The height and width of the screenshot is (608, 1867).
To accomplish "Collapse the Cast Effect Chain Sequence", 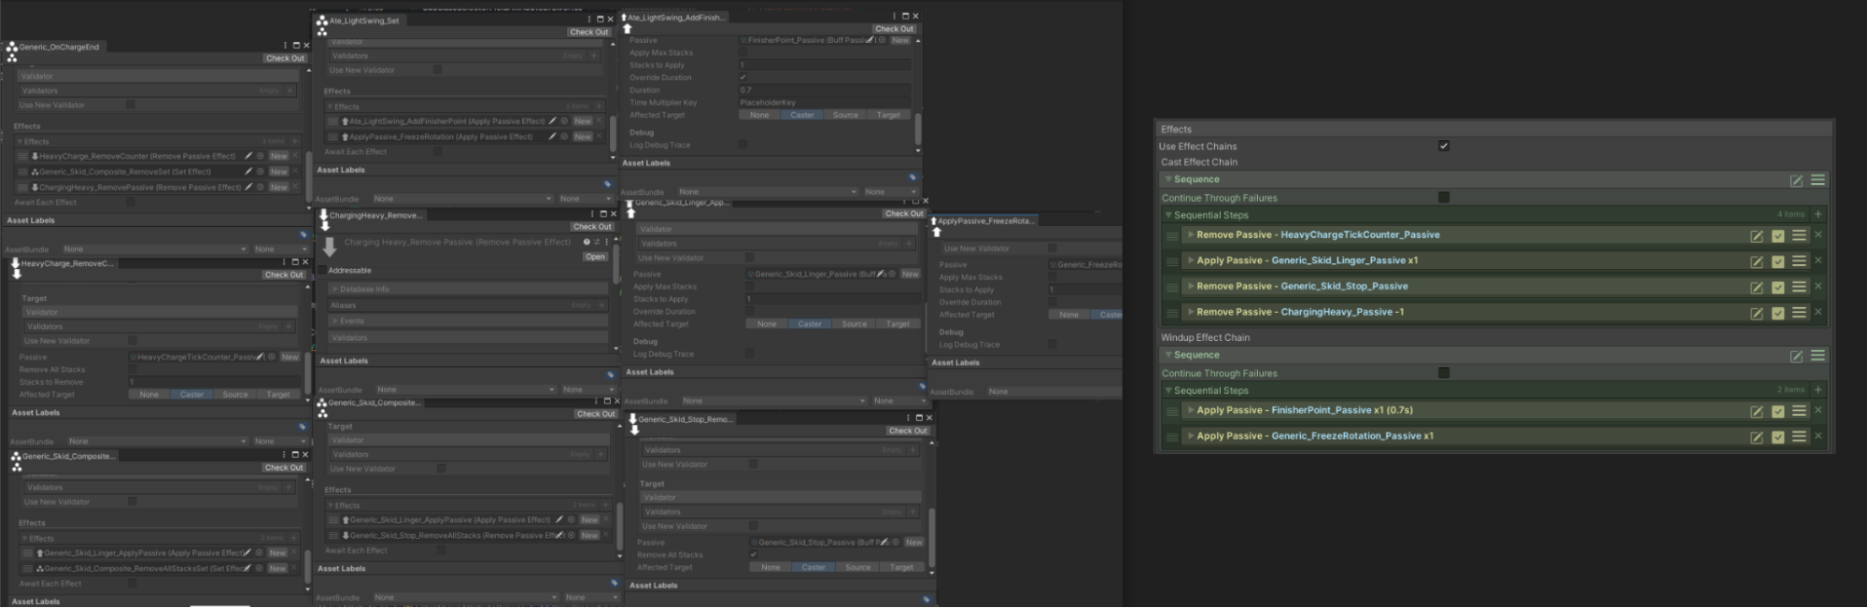I will tap(1167, 180).
